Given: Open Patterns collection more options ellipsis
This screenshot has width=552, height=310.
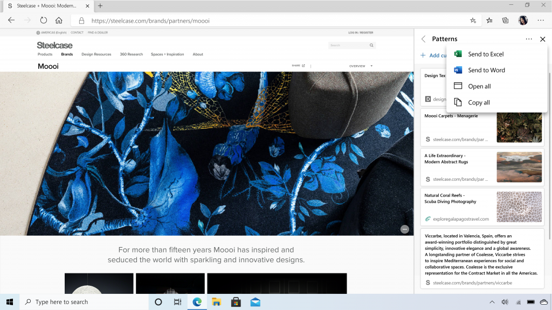Looking at the screenshot, I should [529, 39].
